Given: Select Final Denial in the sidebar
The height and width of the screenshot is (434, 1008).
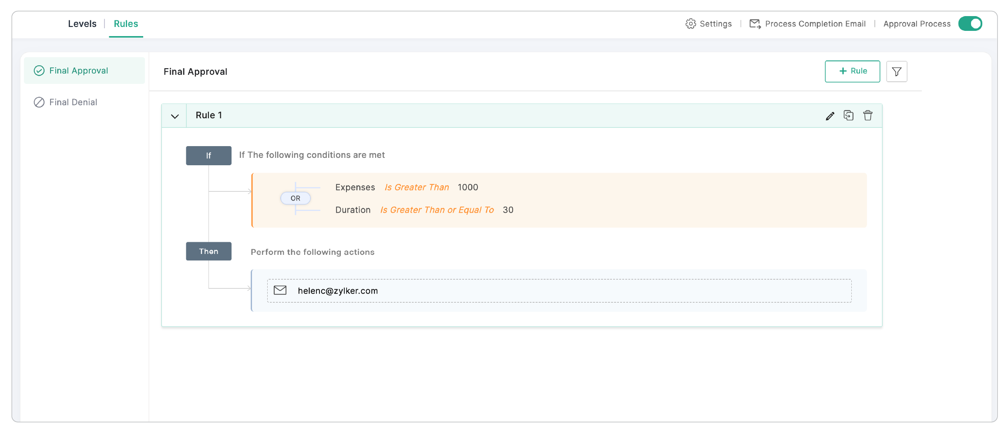Looking at the screenshot, I should 73,102.
